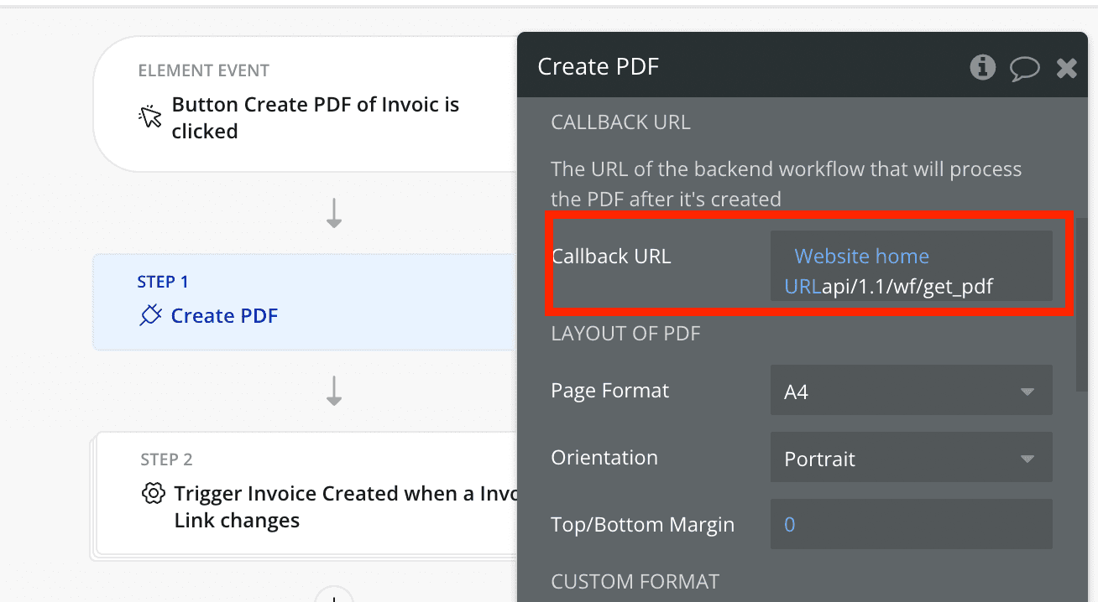Close the Create PDF properties panel
This screenshot has height=602, width=1098.
point(1066,68)
